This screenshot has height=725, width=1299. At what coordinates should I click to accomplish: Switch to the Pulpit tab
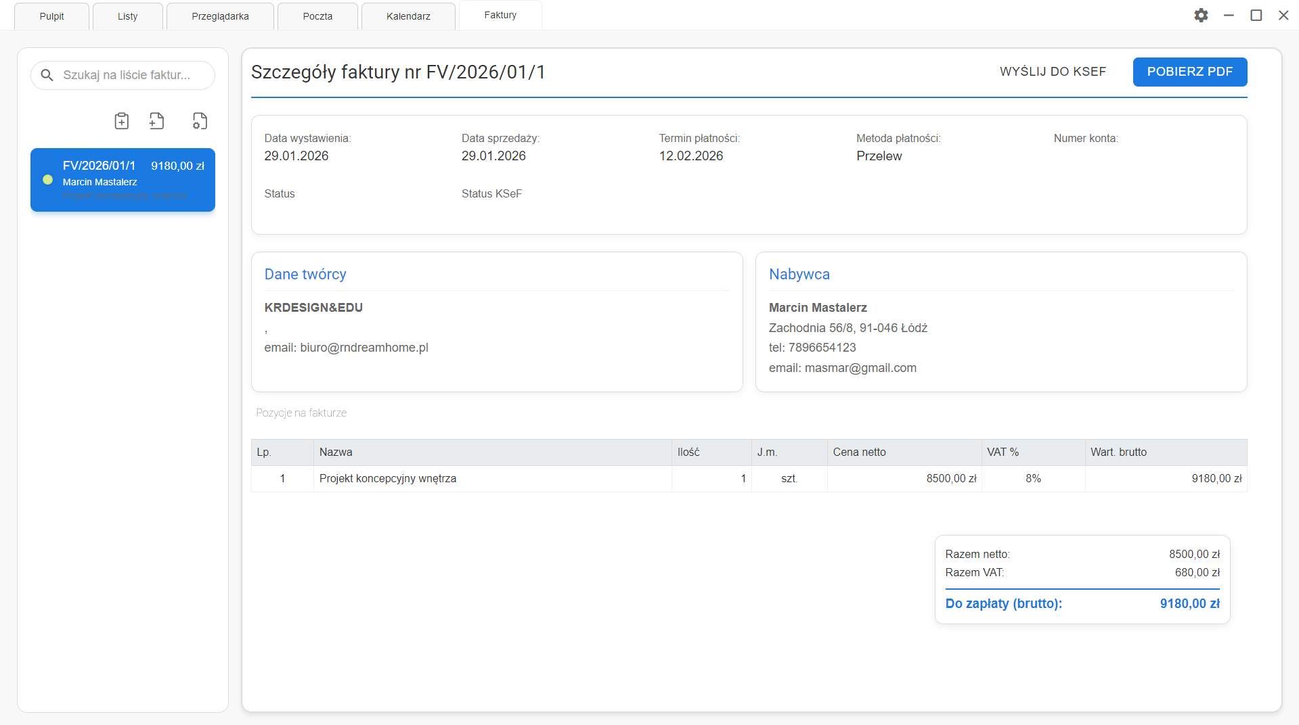pos(51,16)
